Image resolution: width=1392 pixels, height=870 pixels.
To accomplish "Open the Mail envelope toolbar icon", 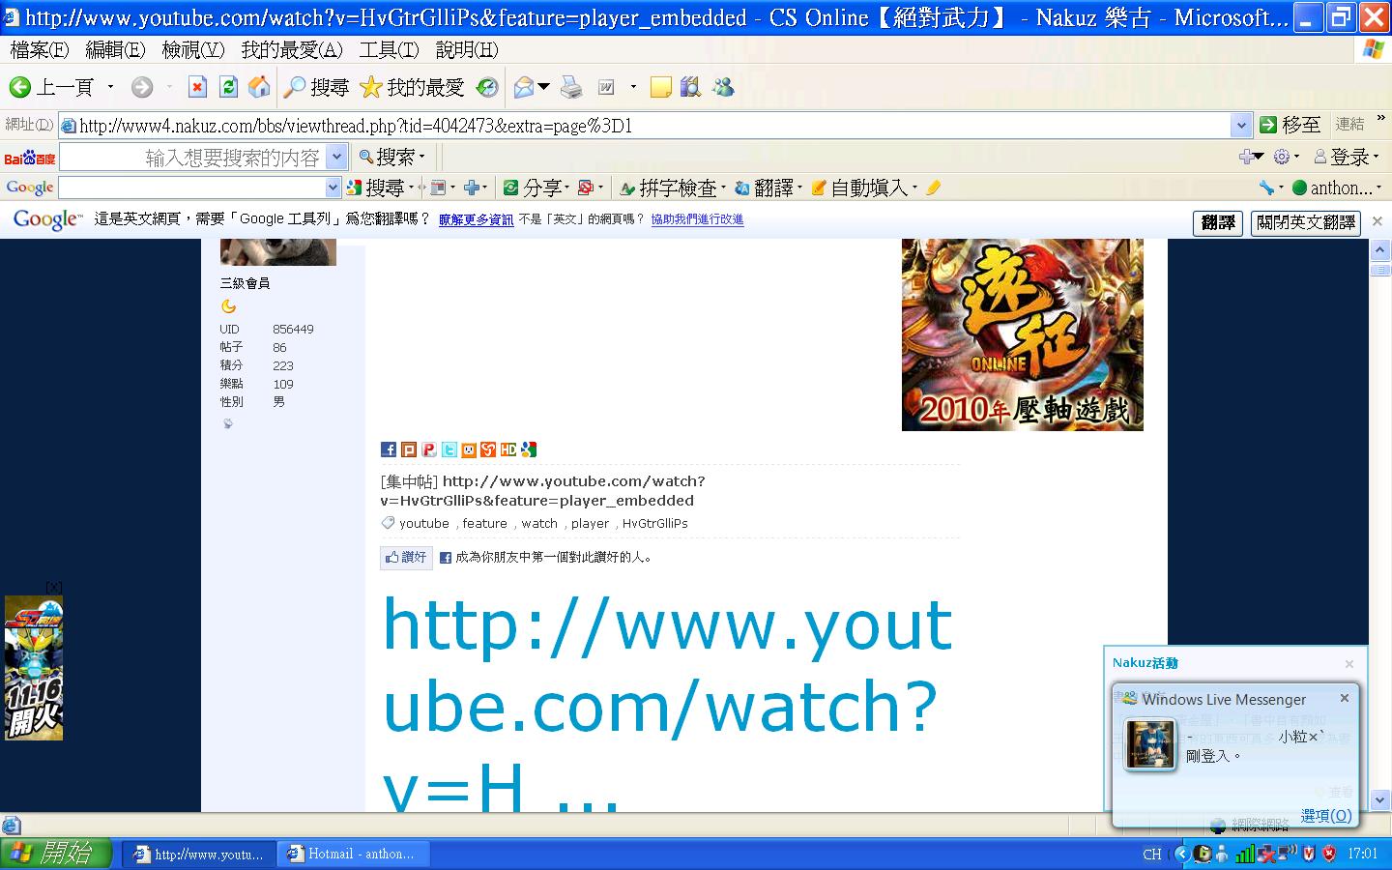I will click(525, 88).
